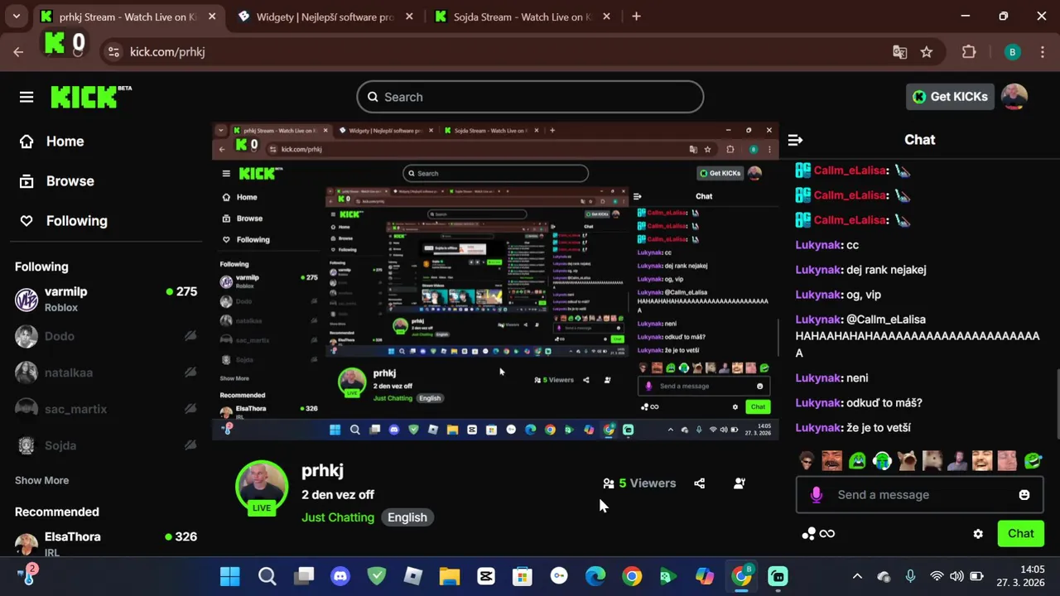Open user profile avatar menu
The height and width of the screenshot is (596, 1060).
click(1014, 97)
